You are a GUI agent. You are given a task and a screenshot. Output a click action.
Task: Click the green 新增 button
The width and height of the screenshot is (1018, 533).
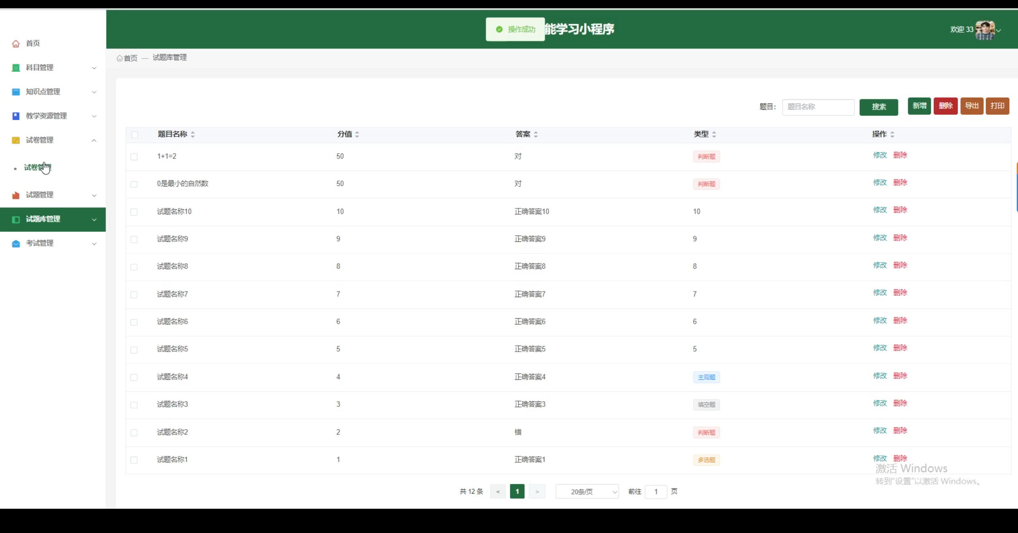[919, 106]
